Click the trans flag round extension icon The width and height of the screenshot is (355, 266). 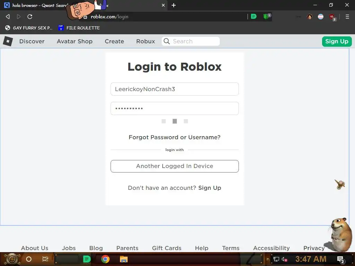[x=321, y=17]
